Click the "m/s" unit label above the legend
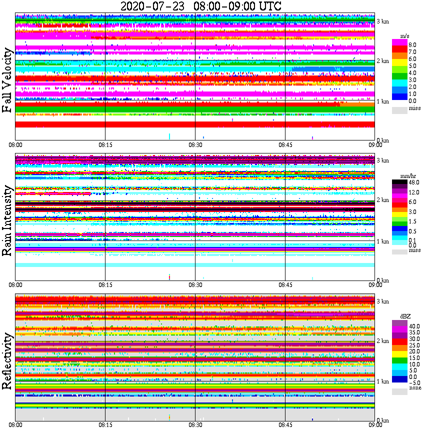Viewport: 425px width, 434px height. point(404,36)
